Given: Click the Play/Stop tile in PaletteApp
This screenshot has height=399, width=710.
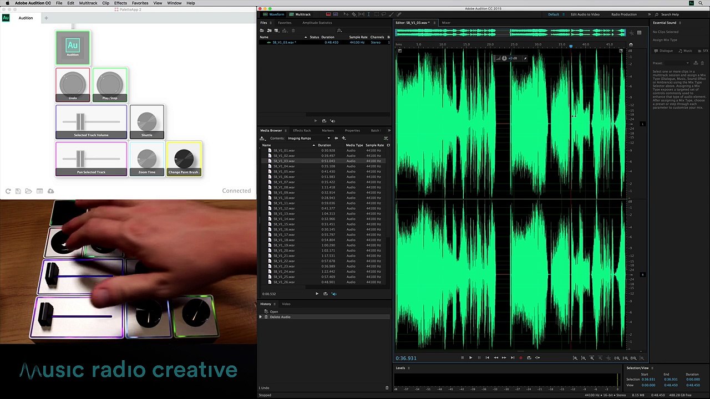Looking at the screenshot, I should (110, 85).
